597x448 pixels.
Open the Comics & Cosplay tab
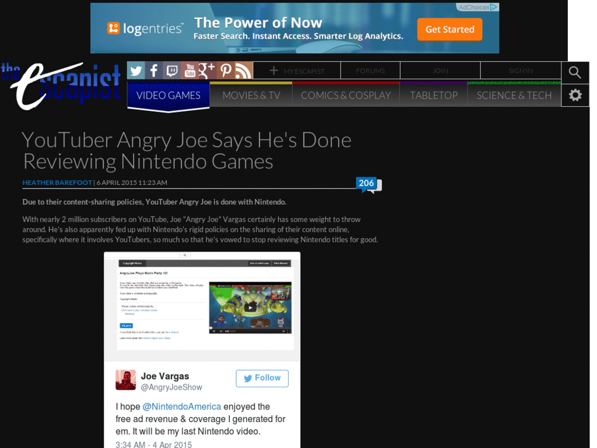346,95
